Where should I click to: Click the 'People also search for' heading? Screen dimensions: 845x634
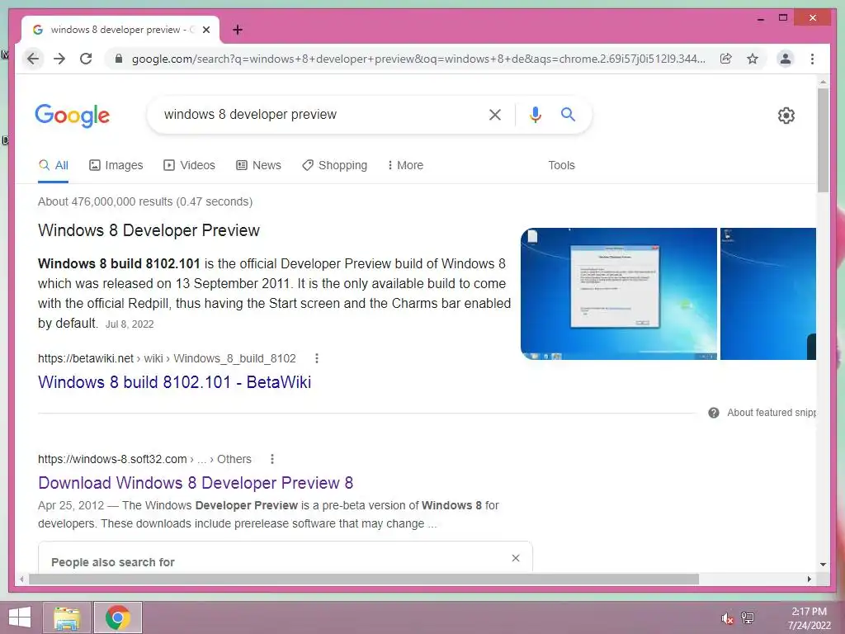[x=112, y=562]
